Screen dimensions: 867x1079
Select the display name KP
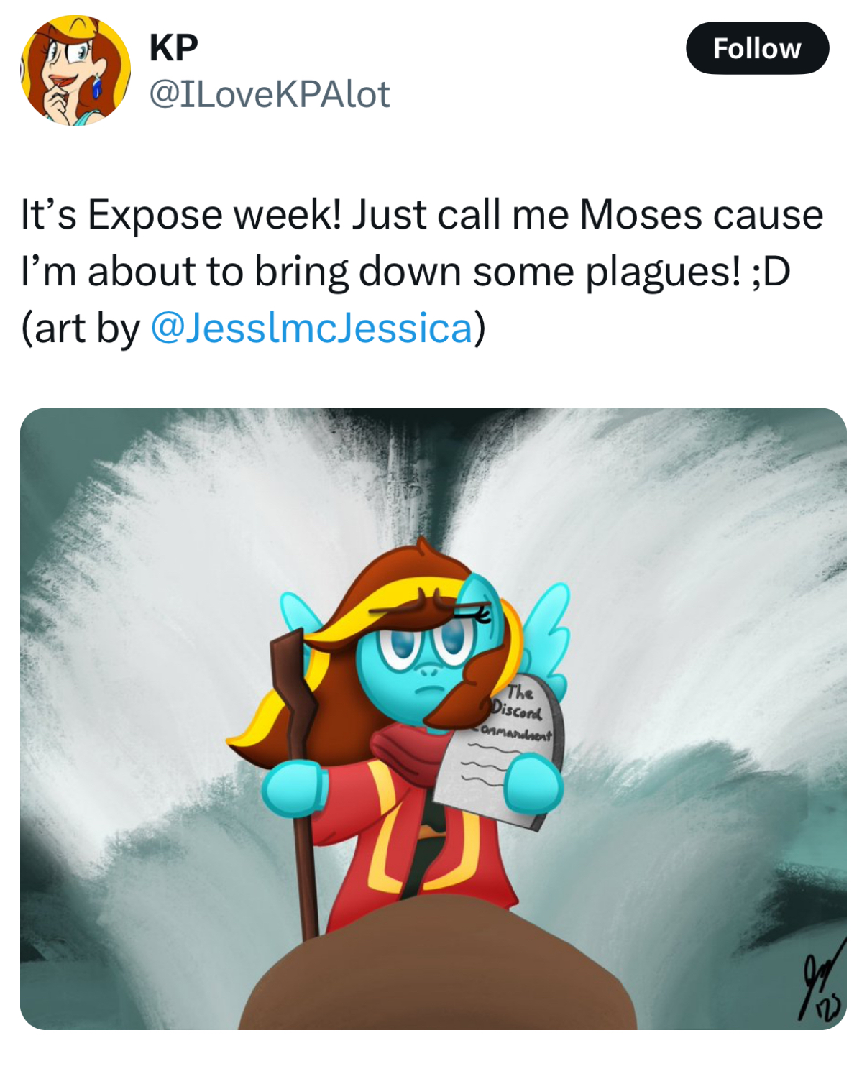[x=173, y=48]
